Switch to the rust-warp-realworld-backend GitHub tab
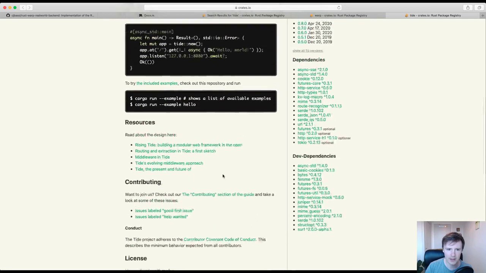 click(50, 16)
